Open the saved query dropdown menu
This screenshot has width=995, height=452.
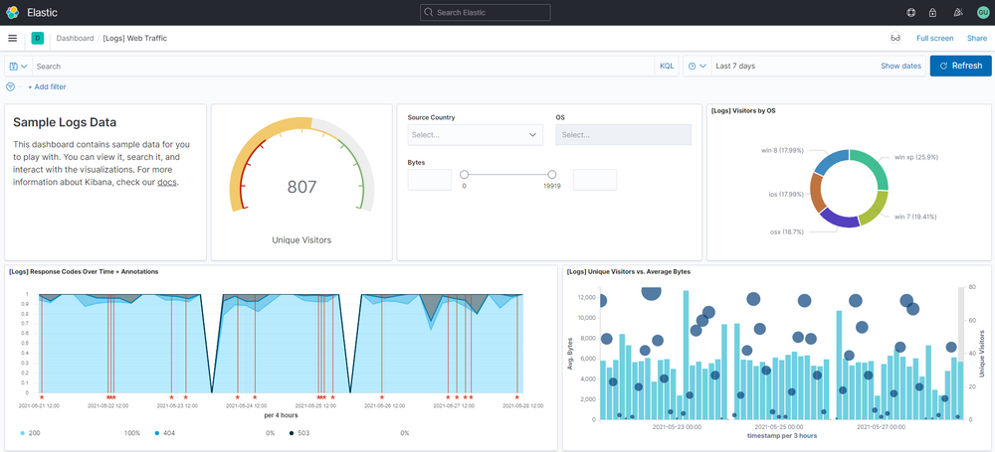point(18,66)
